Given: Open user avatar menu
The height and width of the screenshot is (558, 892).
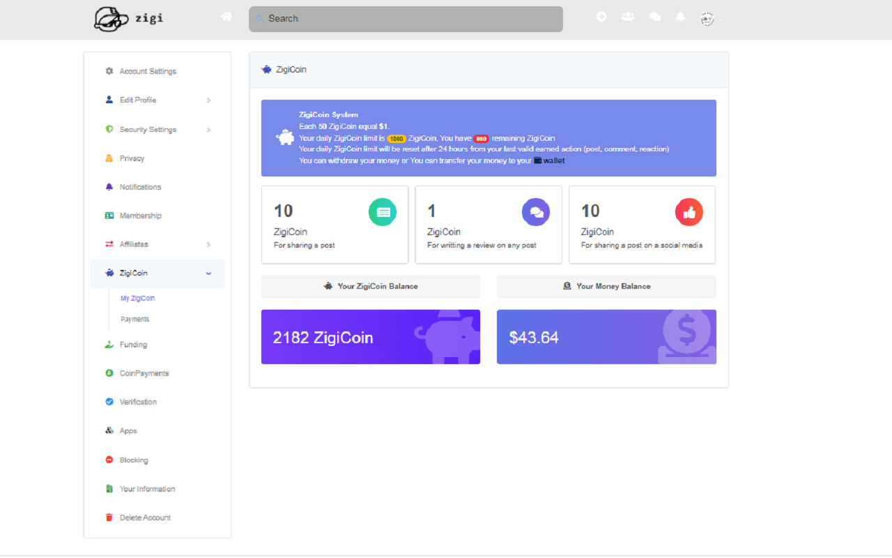Looking at the screenshot, I should 707,19.
